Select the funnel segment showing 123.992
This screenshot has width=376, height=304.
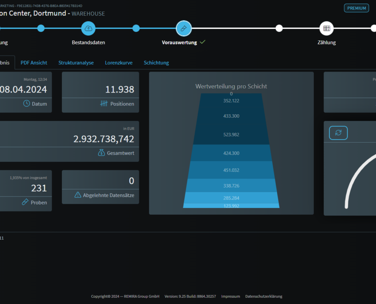point(231,206)
